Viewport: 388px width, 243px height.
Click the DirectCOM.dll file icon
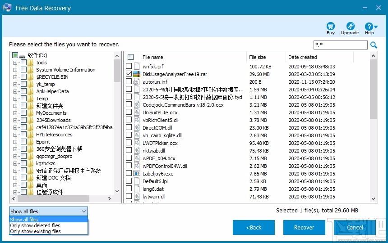coord(137,127)
